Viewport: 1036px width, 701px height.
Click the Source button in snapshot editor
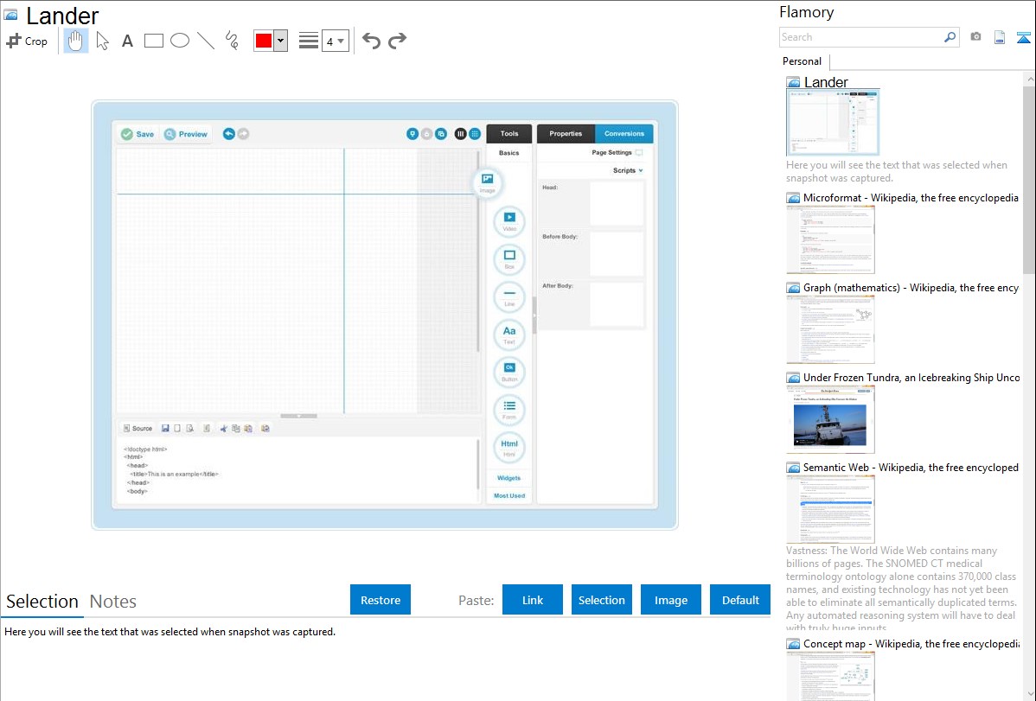click(138, 428)
